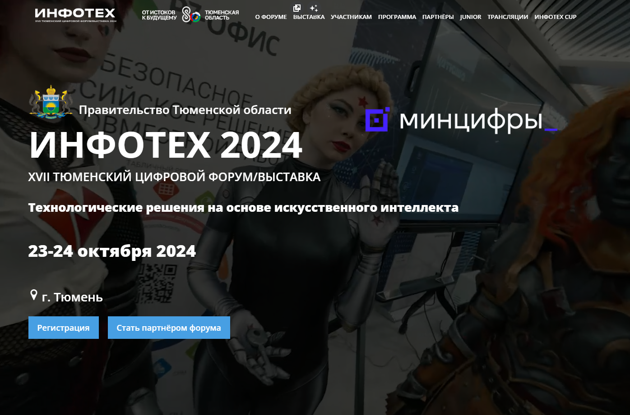This screenshot has width=630, height=415.
Task: Click the location pin icon beside г. Тюмень
Action: (33, 295)
